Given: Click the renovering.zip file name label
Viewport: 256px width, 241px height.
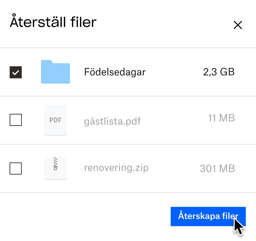Looking at the screenshot, I should (x=116, y=168).
